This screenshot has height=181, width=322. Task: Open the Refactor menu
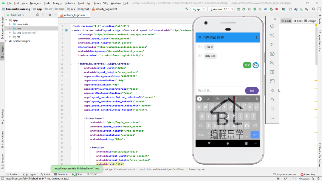70,3
